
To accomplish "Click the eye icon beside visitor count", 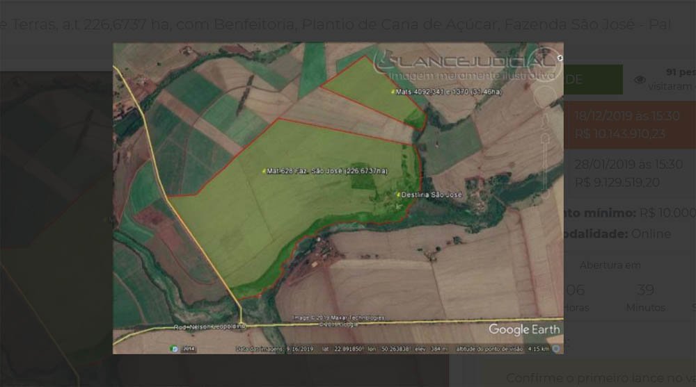I will coord(640,80).
